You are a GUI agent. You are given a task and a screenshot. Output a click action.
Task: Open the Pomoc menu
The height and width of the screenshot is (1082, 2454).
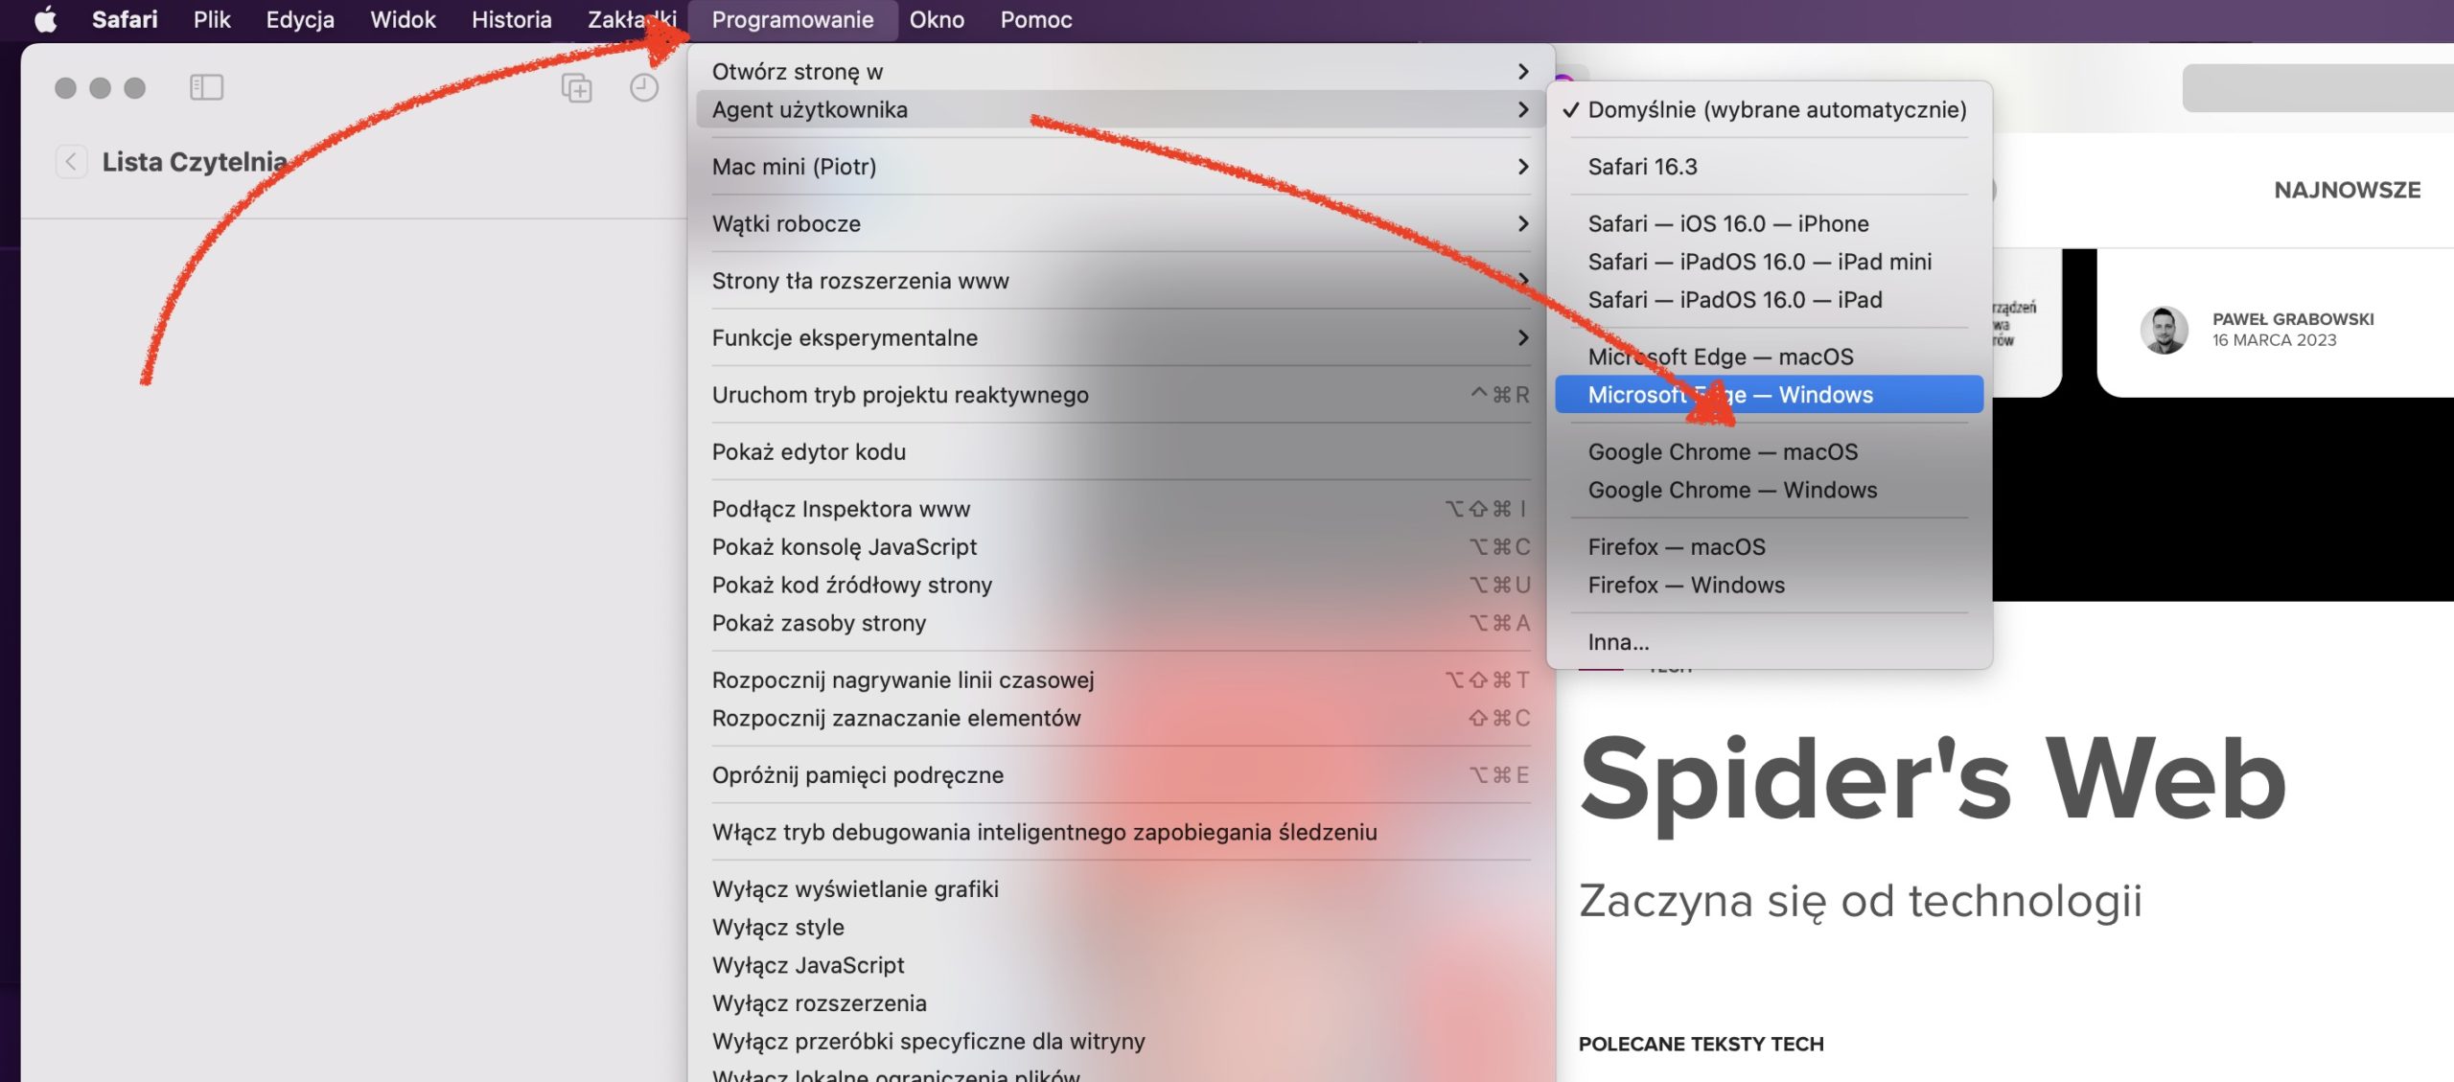[1035, 19]
